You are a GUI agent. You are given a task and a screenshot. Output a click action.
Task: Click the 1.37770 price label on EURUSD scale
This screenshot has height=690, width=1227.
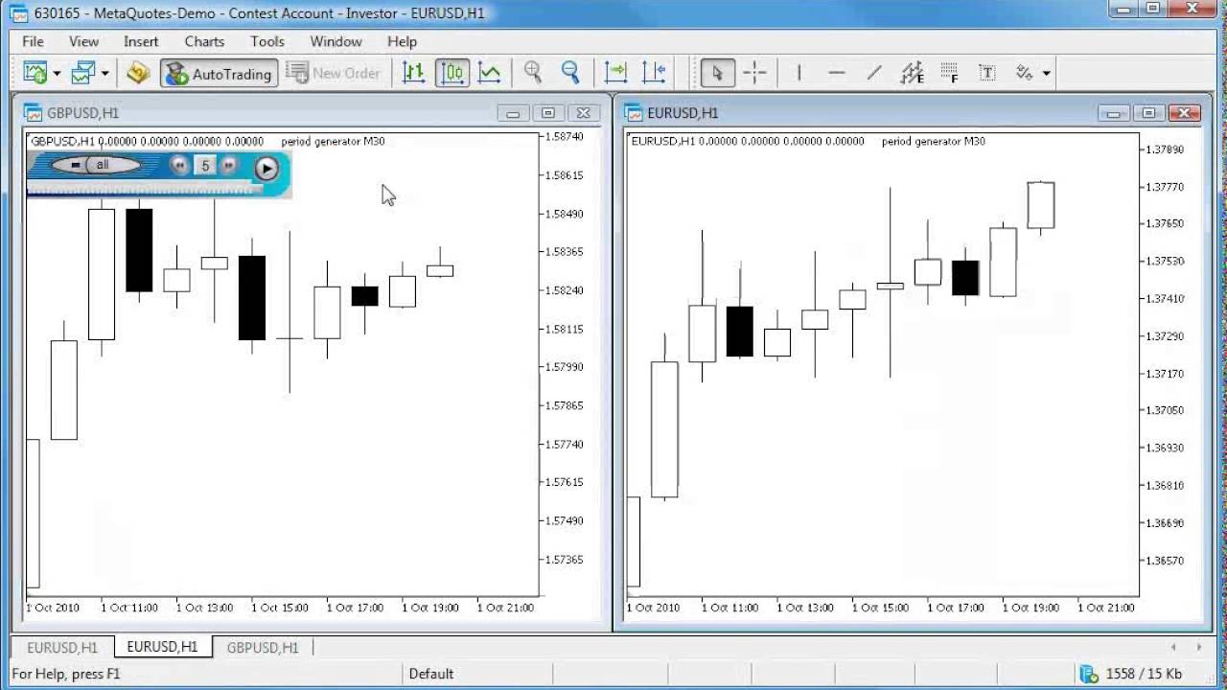tap(1164, 187)
